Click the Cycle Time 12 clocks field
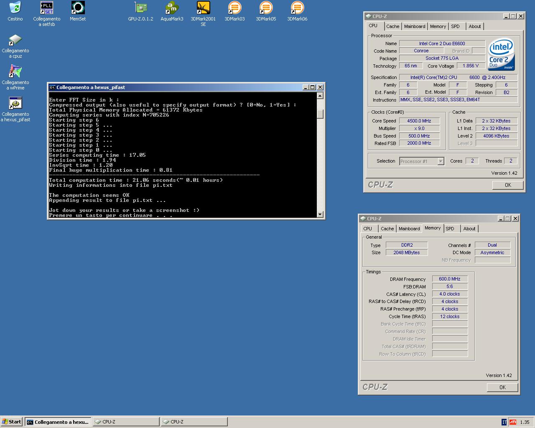The width and height of the screenshot is (535, 428). click(x=450, y=316)
